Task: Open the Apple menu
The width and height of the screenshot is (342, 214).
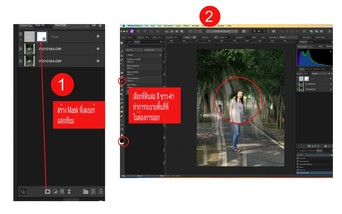Action: click(x=124, y=26)
